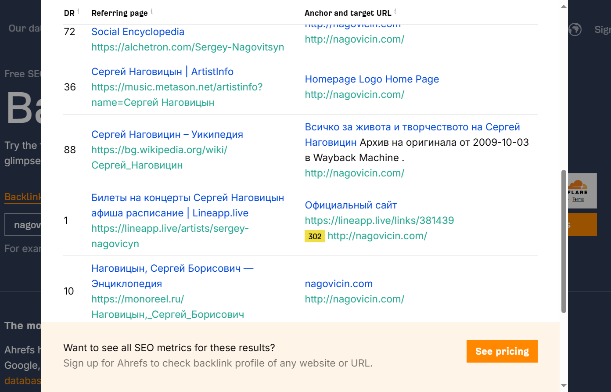Click the Официальный сайт anchor link
This screenshot has width=611, height=392.
(351, 205)
